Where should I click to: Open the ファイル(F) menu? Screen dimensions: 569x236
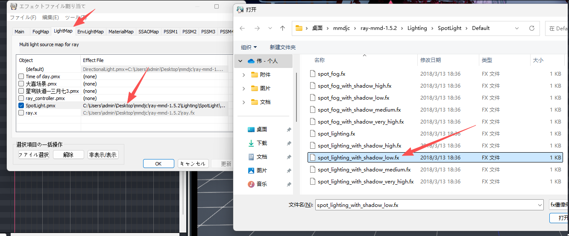(23, 18)
